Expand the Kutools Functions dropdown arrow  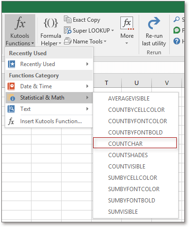(32, 43)
